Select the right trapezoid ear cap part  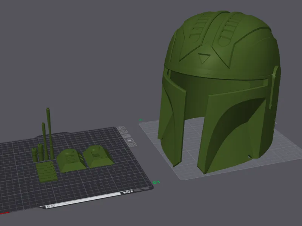tap(98, 156)
